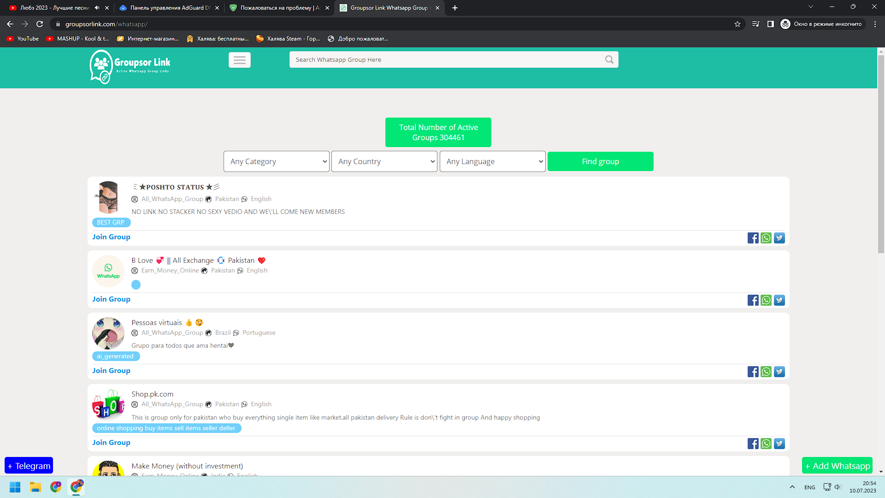Share Pessoas virtuais group on Twitter
The width and height of the screenshot is (885, 498).
pyautogui.click(x=779, y=372)
